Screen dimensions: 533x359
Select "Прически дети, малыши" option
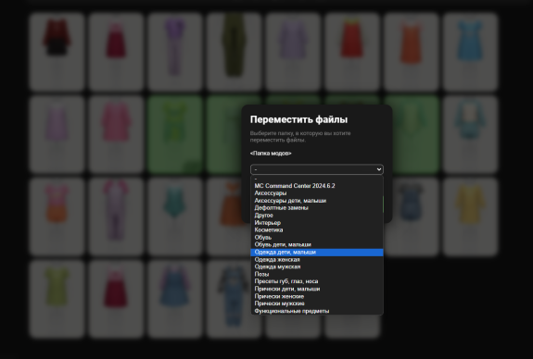(317, 289)
